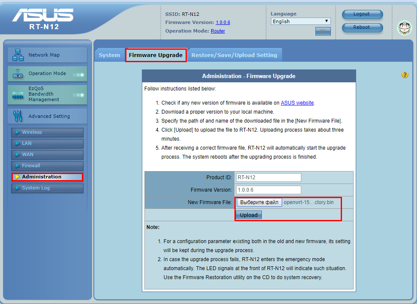Click the Reboot button

point(362,28)
